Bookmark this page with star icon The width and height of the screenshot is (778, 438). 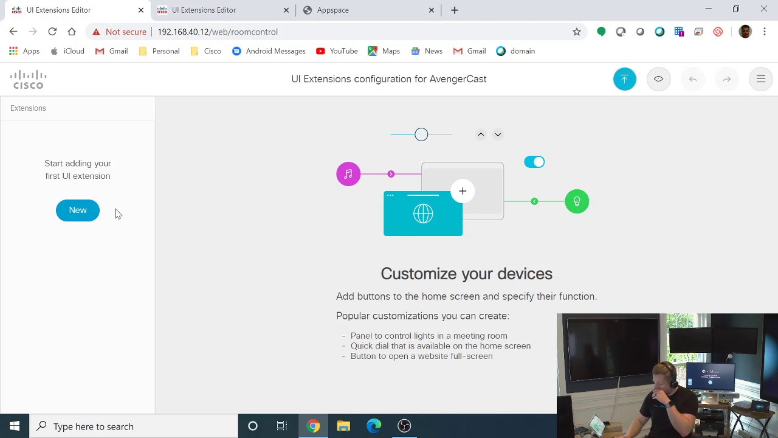click(x=577, y=32)
